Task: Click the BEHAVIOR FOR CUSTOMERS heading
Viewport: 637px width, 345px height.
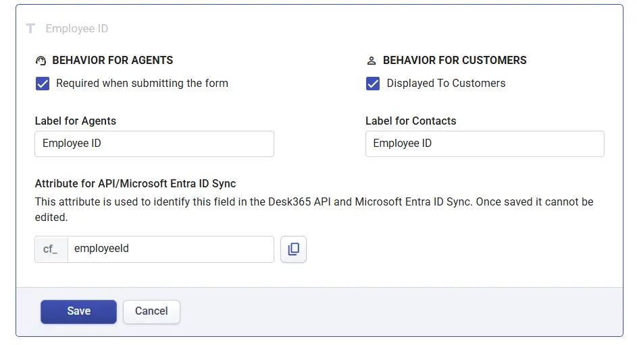Action: point(455,61)
